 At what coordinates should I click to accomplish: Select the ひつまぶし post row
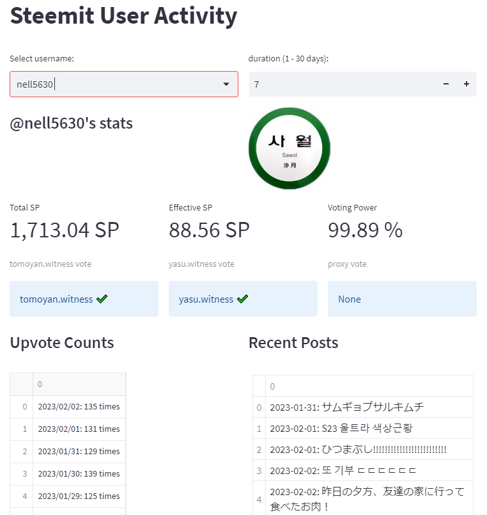click(358, 450)
